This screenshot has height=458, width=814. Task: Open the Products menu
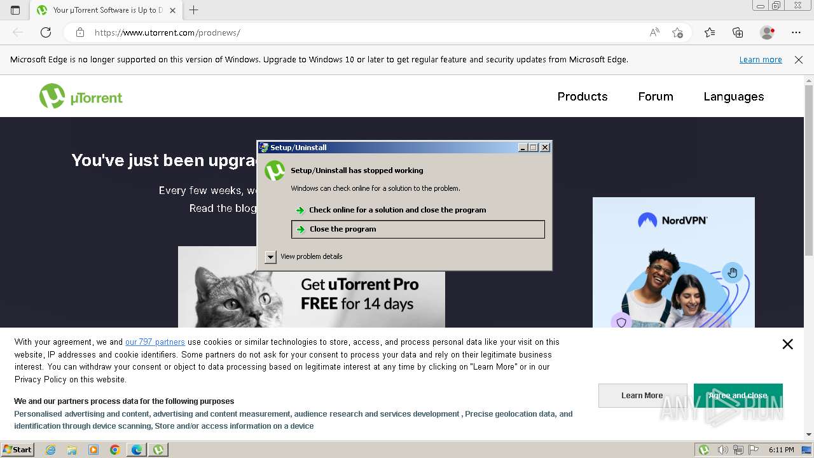(x=583, y=97)
